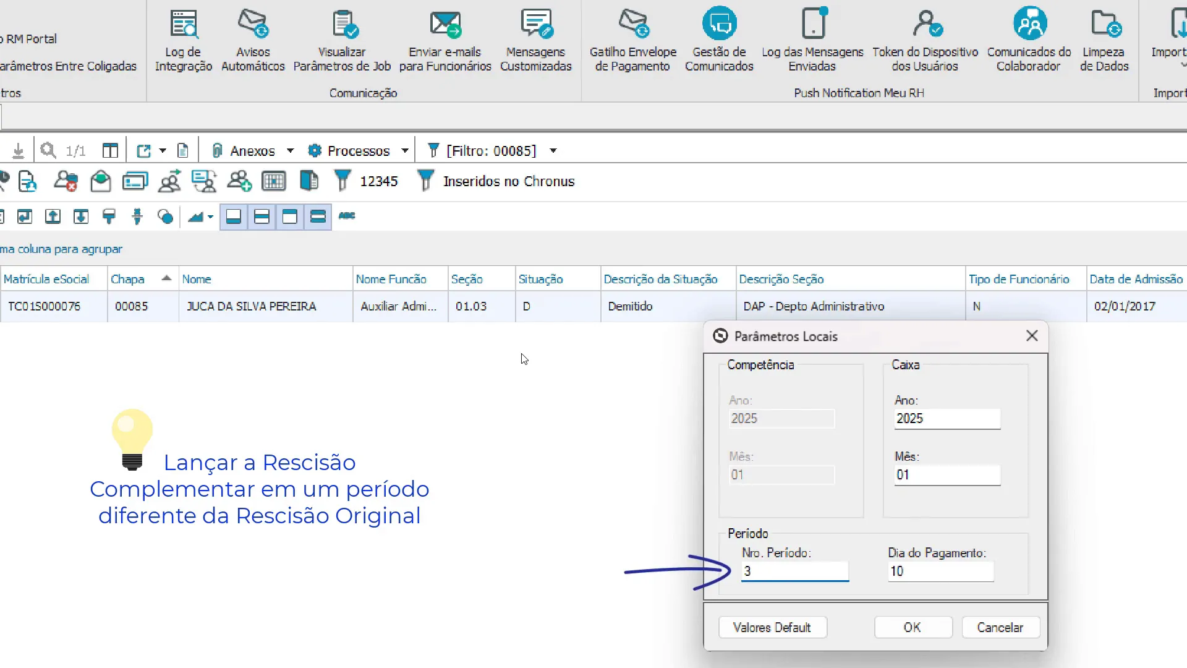
Task: Click inside the Nro. Período field
Action: click(794, 572)
